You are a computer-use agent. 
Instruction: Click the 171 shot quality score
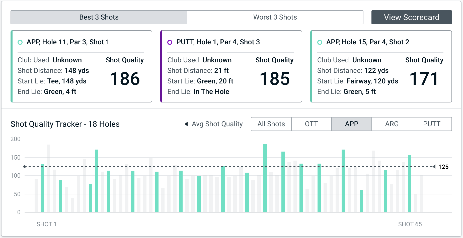[x=424, y=79]
